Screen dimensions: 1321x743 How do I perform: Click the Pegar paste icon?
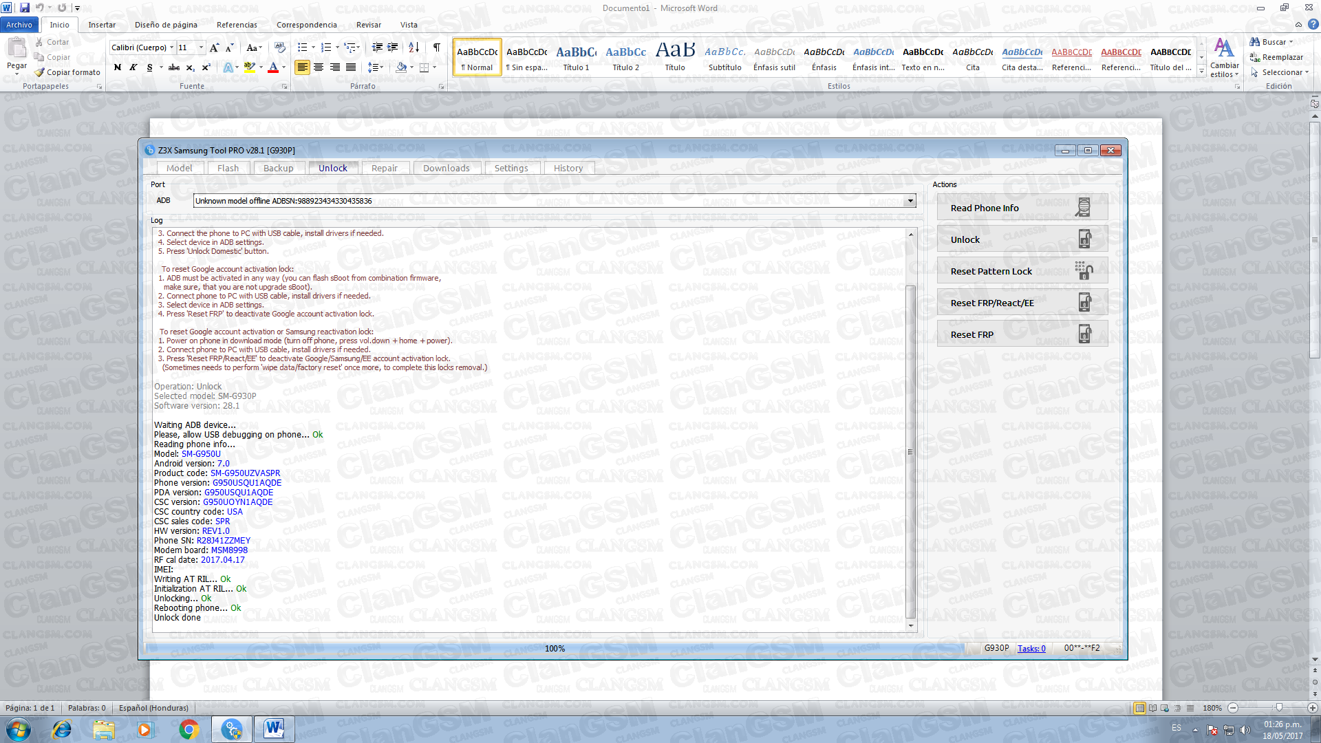[x=17, y=49]
